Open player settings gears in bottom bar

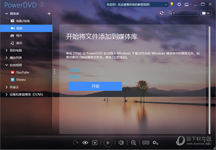[x=156, y=143]
